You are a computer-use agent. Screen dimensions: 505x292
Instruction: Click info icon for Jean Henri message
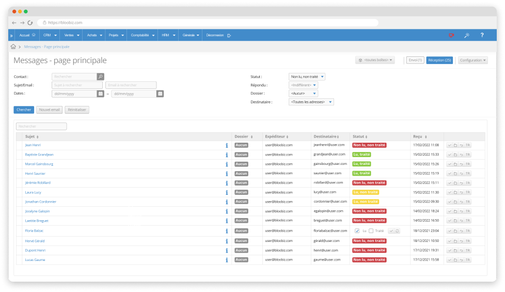pos(227,145)
